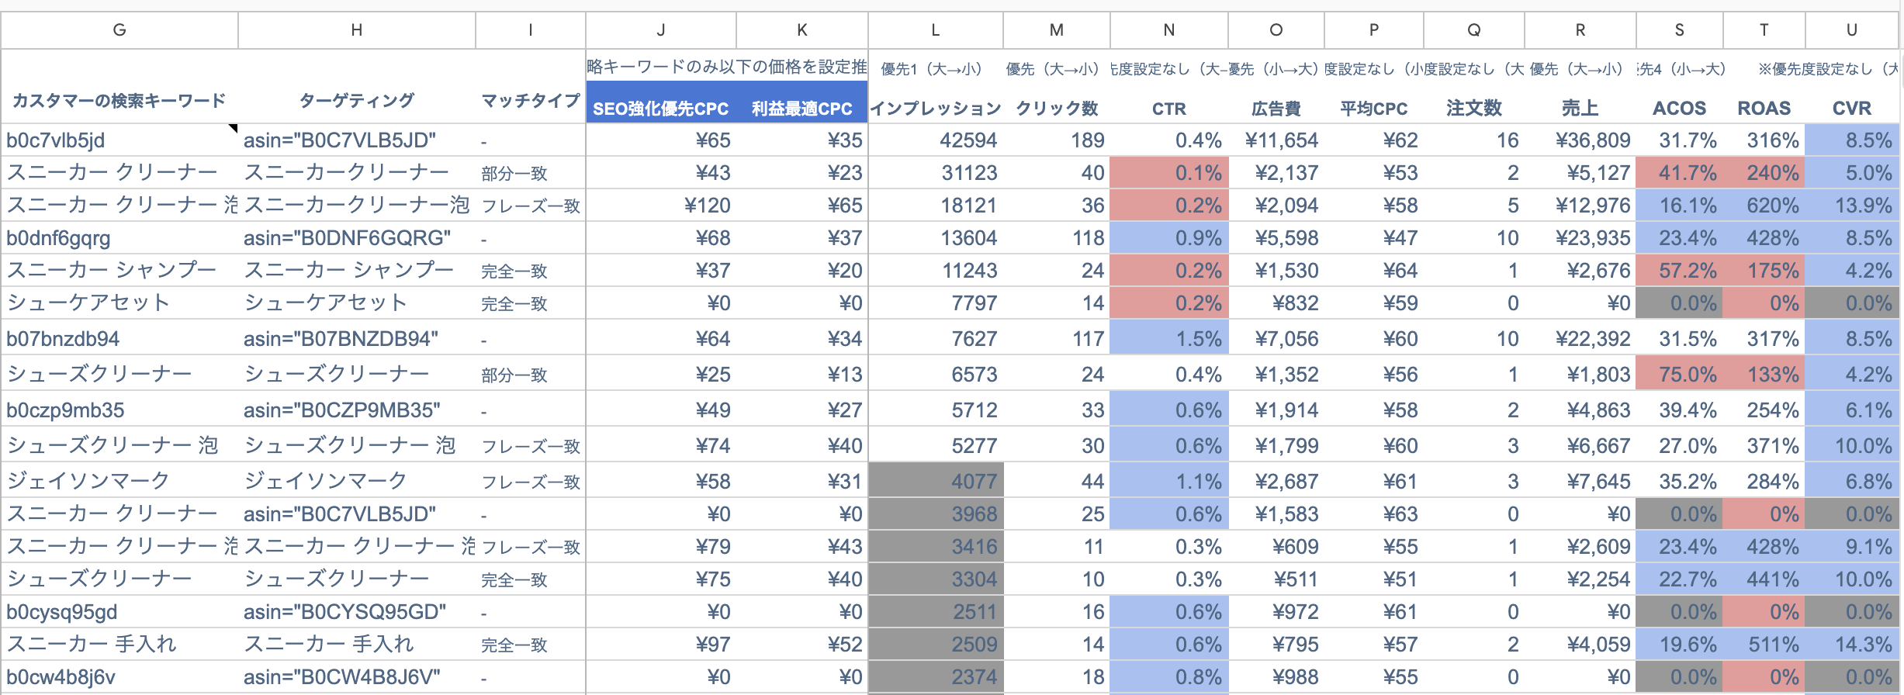Select the targeting cell asin="B0CYSQ95GD"

pos(357,612)
